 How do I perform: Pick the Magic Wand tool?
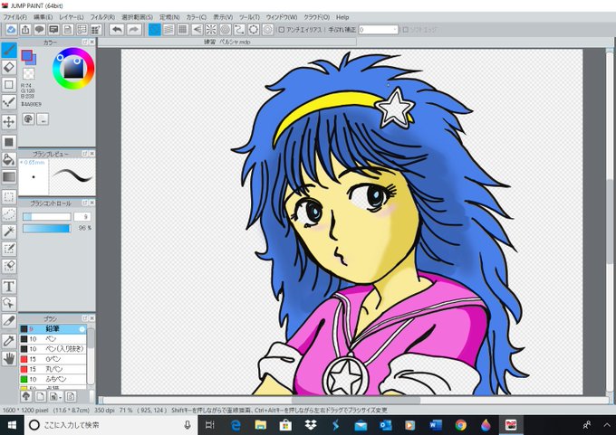[9, 232]
